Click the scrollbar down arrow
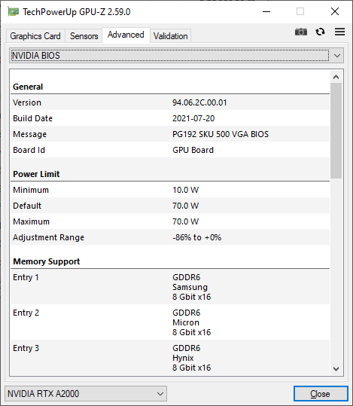The height and width of the screenshot is (406, 353). pos(336,369)
